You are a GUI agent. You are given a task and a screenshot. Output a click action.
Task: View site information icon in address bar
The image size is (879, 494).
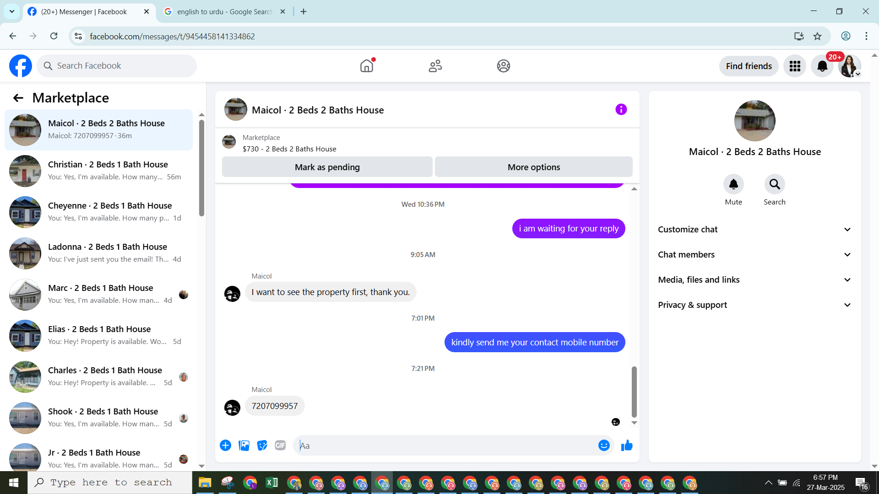[78, 36]
